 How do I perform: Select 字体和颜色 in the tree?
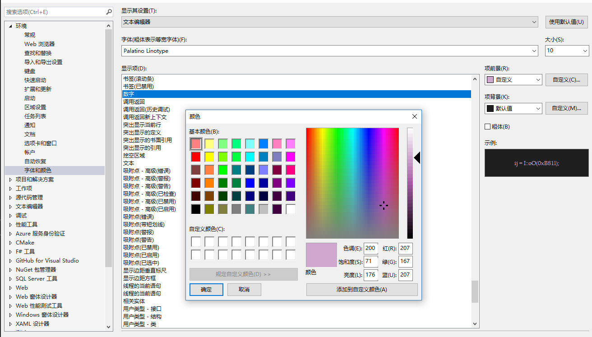click(38, 170)
